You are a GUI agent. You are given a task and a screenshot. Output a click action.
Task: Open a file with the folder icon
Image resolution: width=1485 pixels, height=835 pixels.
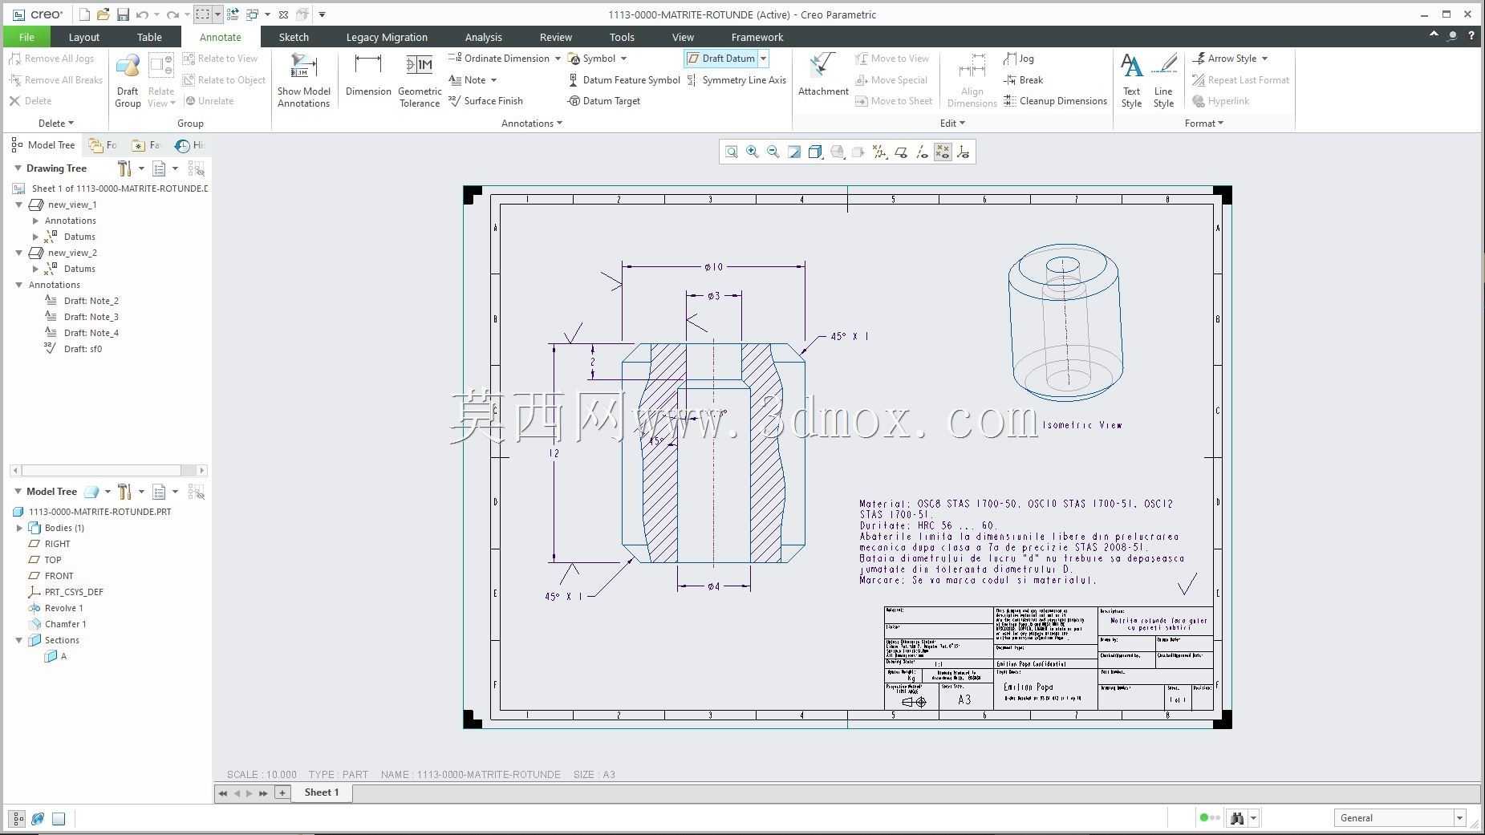[103, 14]
